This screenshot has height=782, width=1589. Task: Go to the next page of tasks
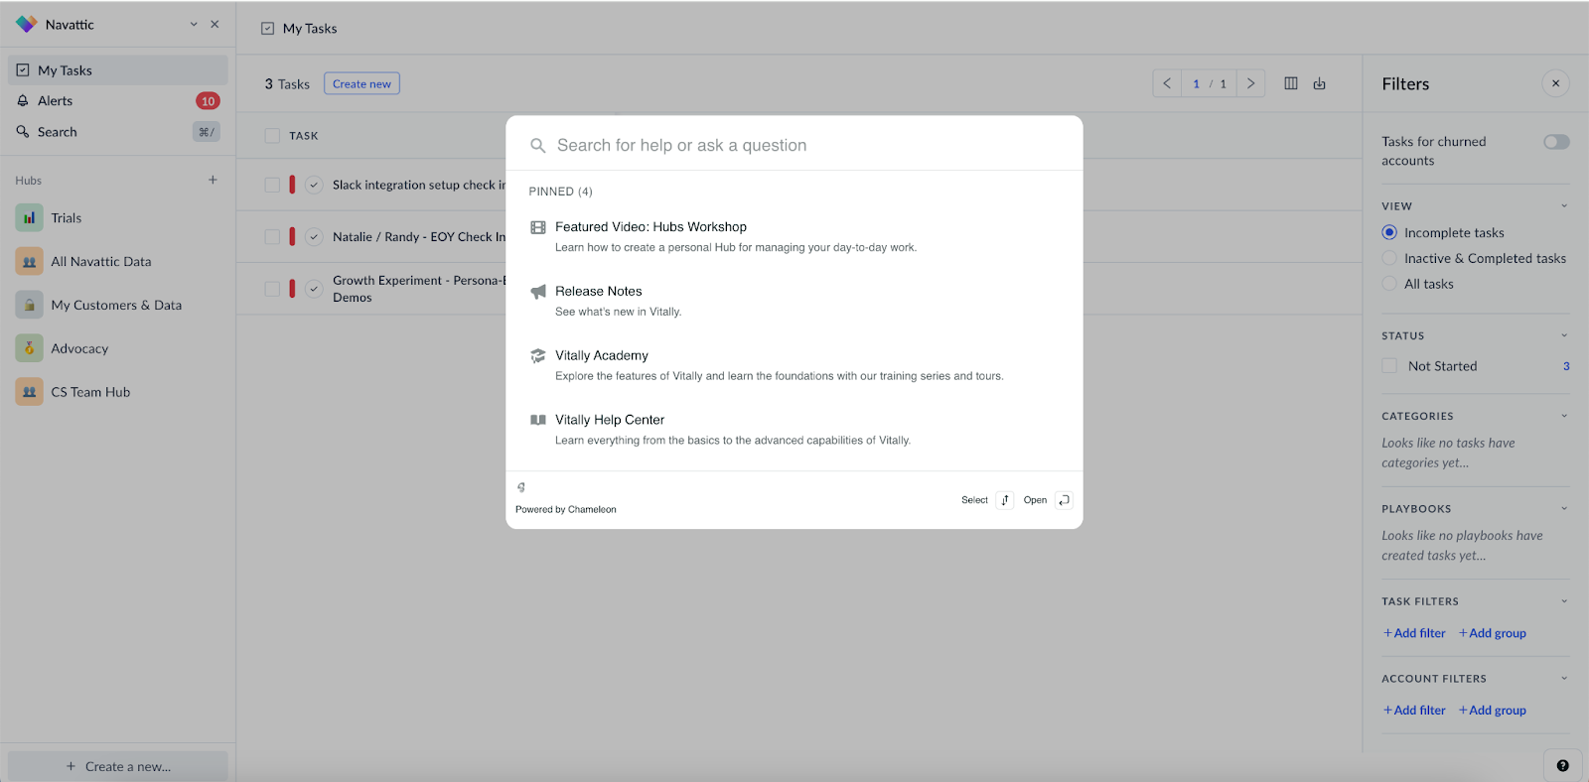click(x=1251, y=83)
